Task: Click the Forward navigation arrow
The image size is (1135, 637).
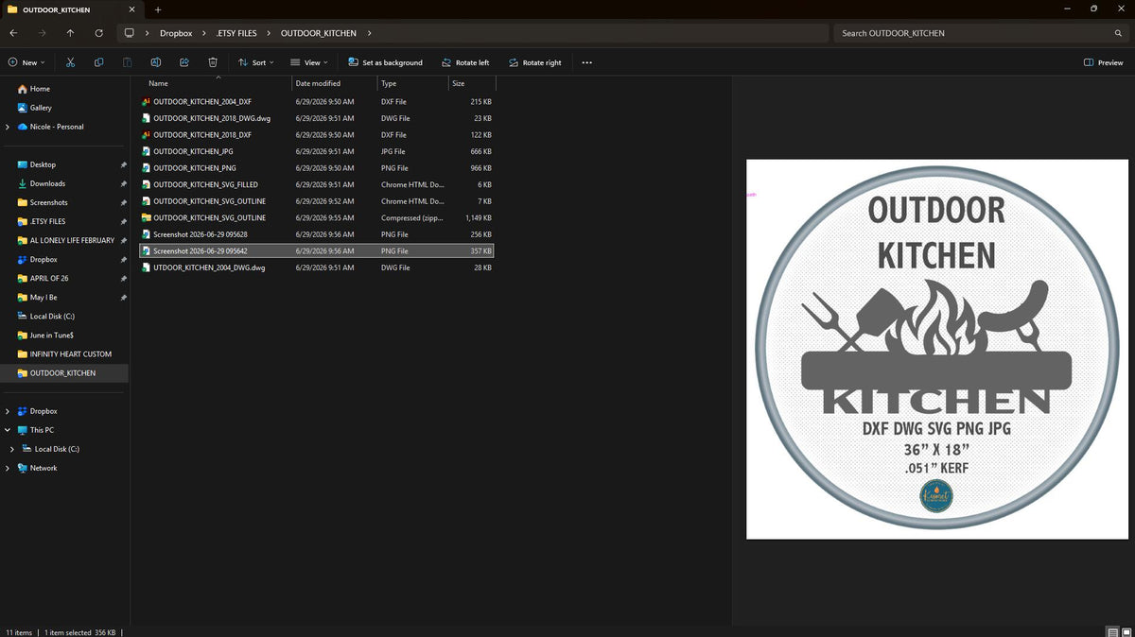Action: click(42, 33)
